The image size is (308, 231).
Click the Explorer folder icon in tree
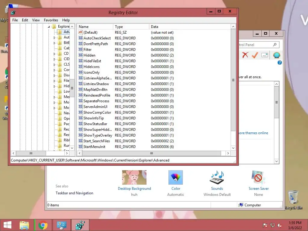[x=54, y=26]
